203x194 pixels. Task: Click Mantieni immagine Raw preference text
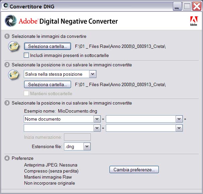point(48,177)
